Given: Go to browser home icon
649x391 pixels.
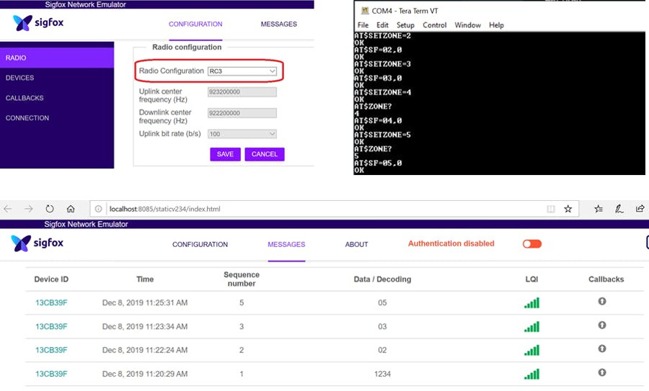Looking at the screenshot, I should click(x=71, y=209).
